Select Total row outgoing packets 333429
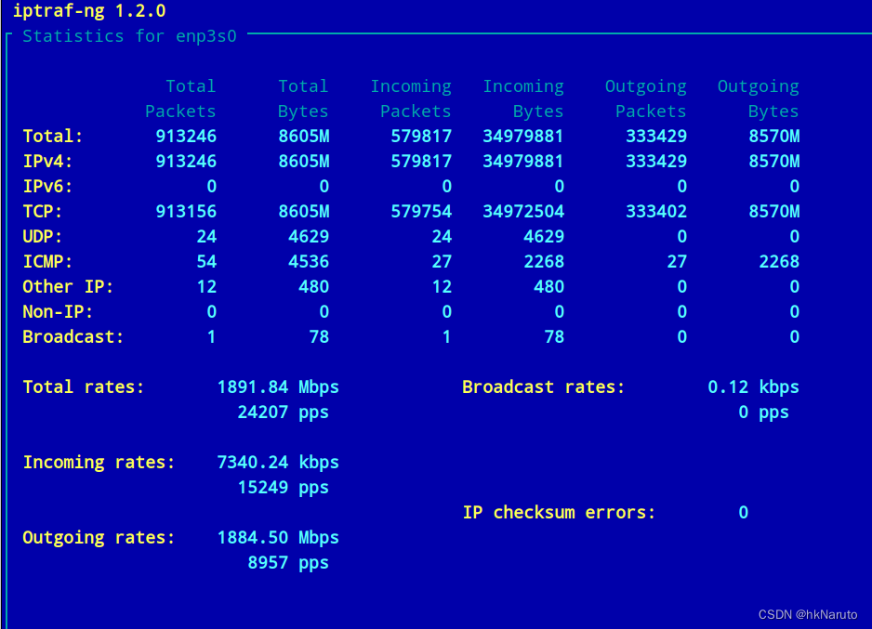Viewport: 872px width, 629px height. click(x=656, y=137)
